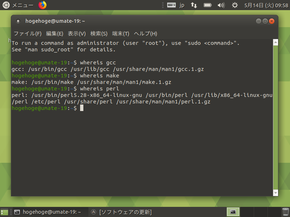Open the ソフトウェアの更新 taskbar entry

[121, 212]
